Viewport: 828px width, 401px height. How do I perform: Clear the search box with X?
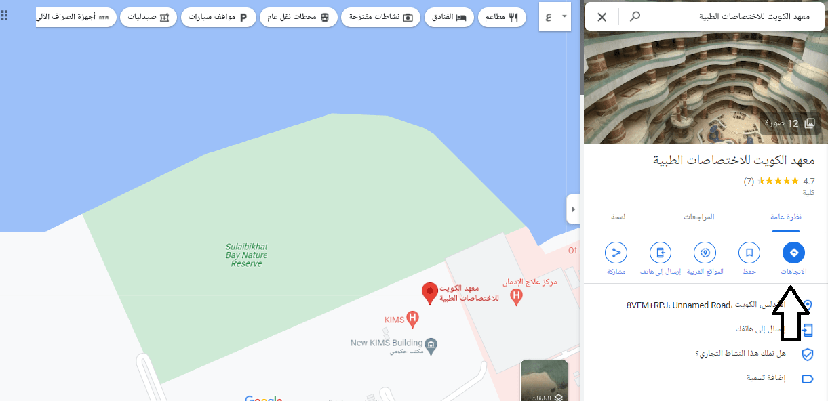coord(602,16)
